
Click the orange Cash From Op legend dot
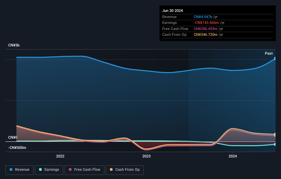[x=111, y=169]
